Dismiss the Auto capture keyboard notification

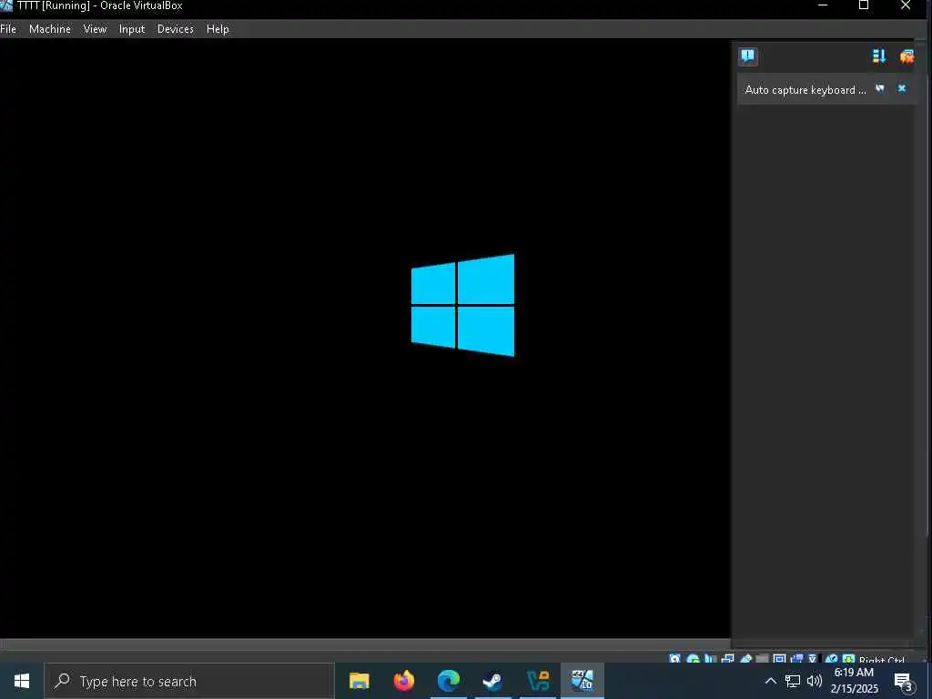tap(902, 88)
